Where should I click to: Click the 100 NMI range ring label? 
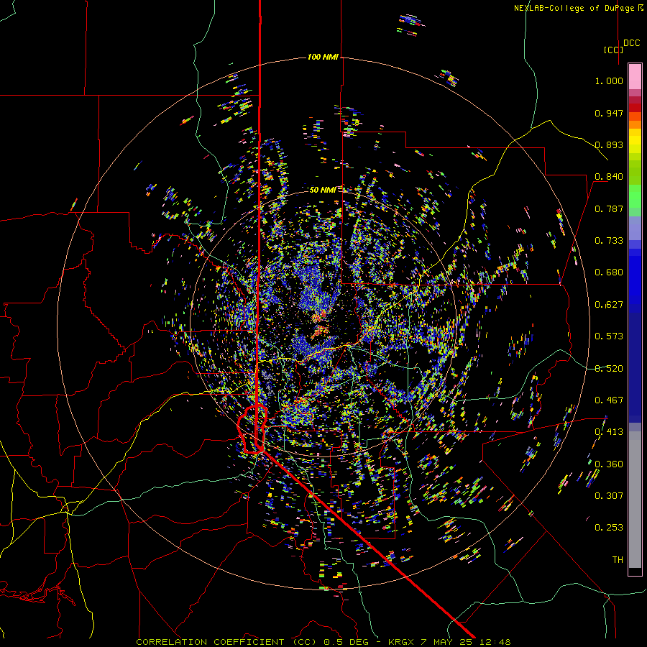tap(323, 57)
